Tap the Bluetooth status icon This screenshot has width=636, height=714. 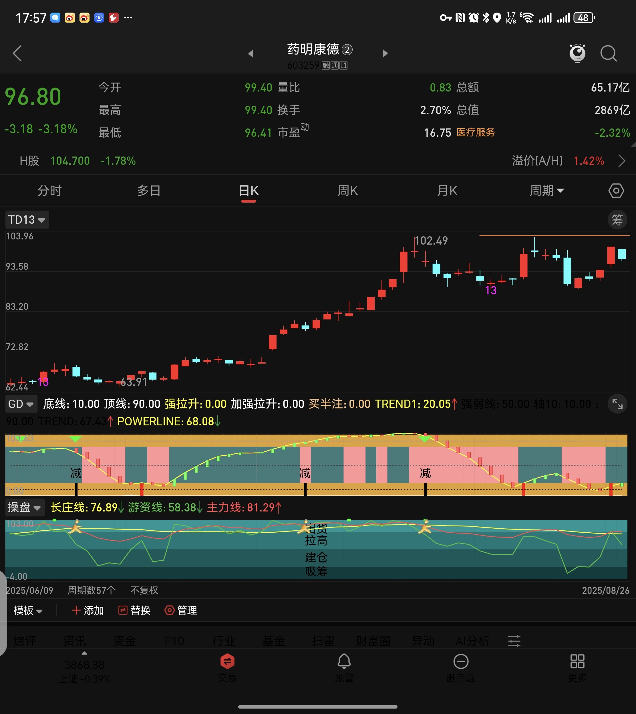click(x=486, y=17)
